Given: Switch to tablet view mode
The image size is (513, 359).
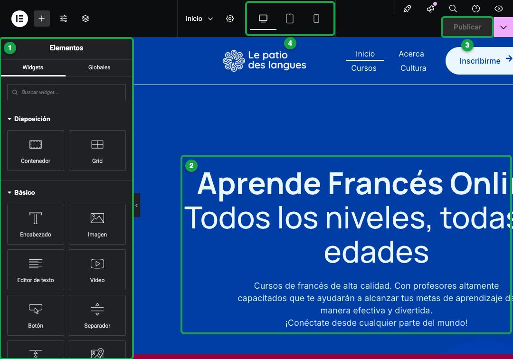Looking at the screenshot, I should pyautogui.click(x=290, y=19).
